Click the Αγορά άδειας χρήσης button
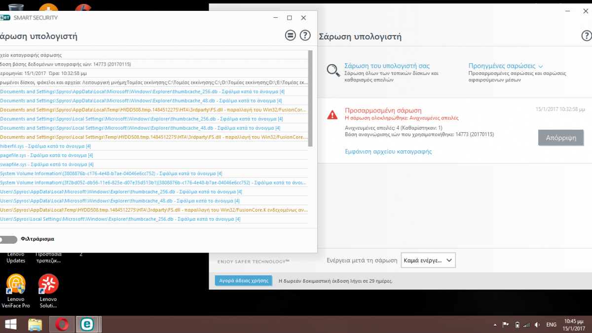Image resolution: width=592 pixels, height=333 pixels. tap(243, 281)
